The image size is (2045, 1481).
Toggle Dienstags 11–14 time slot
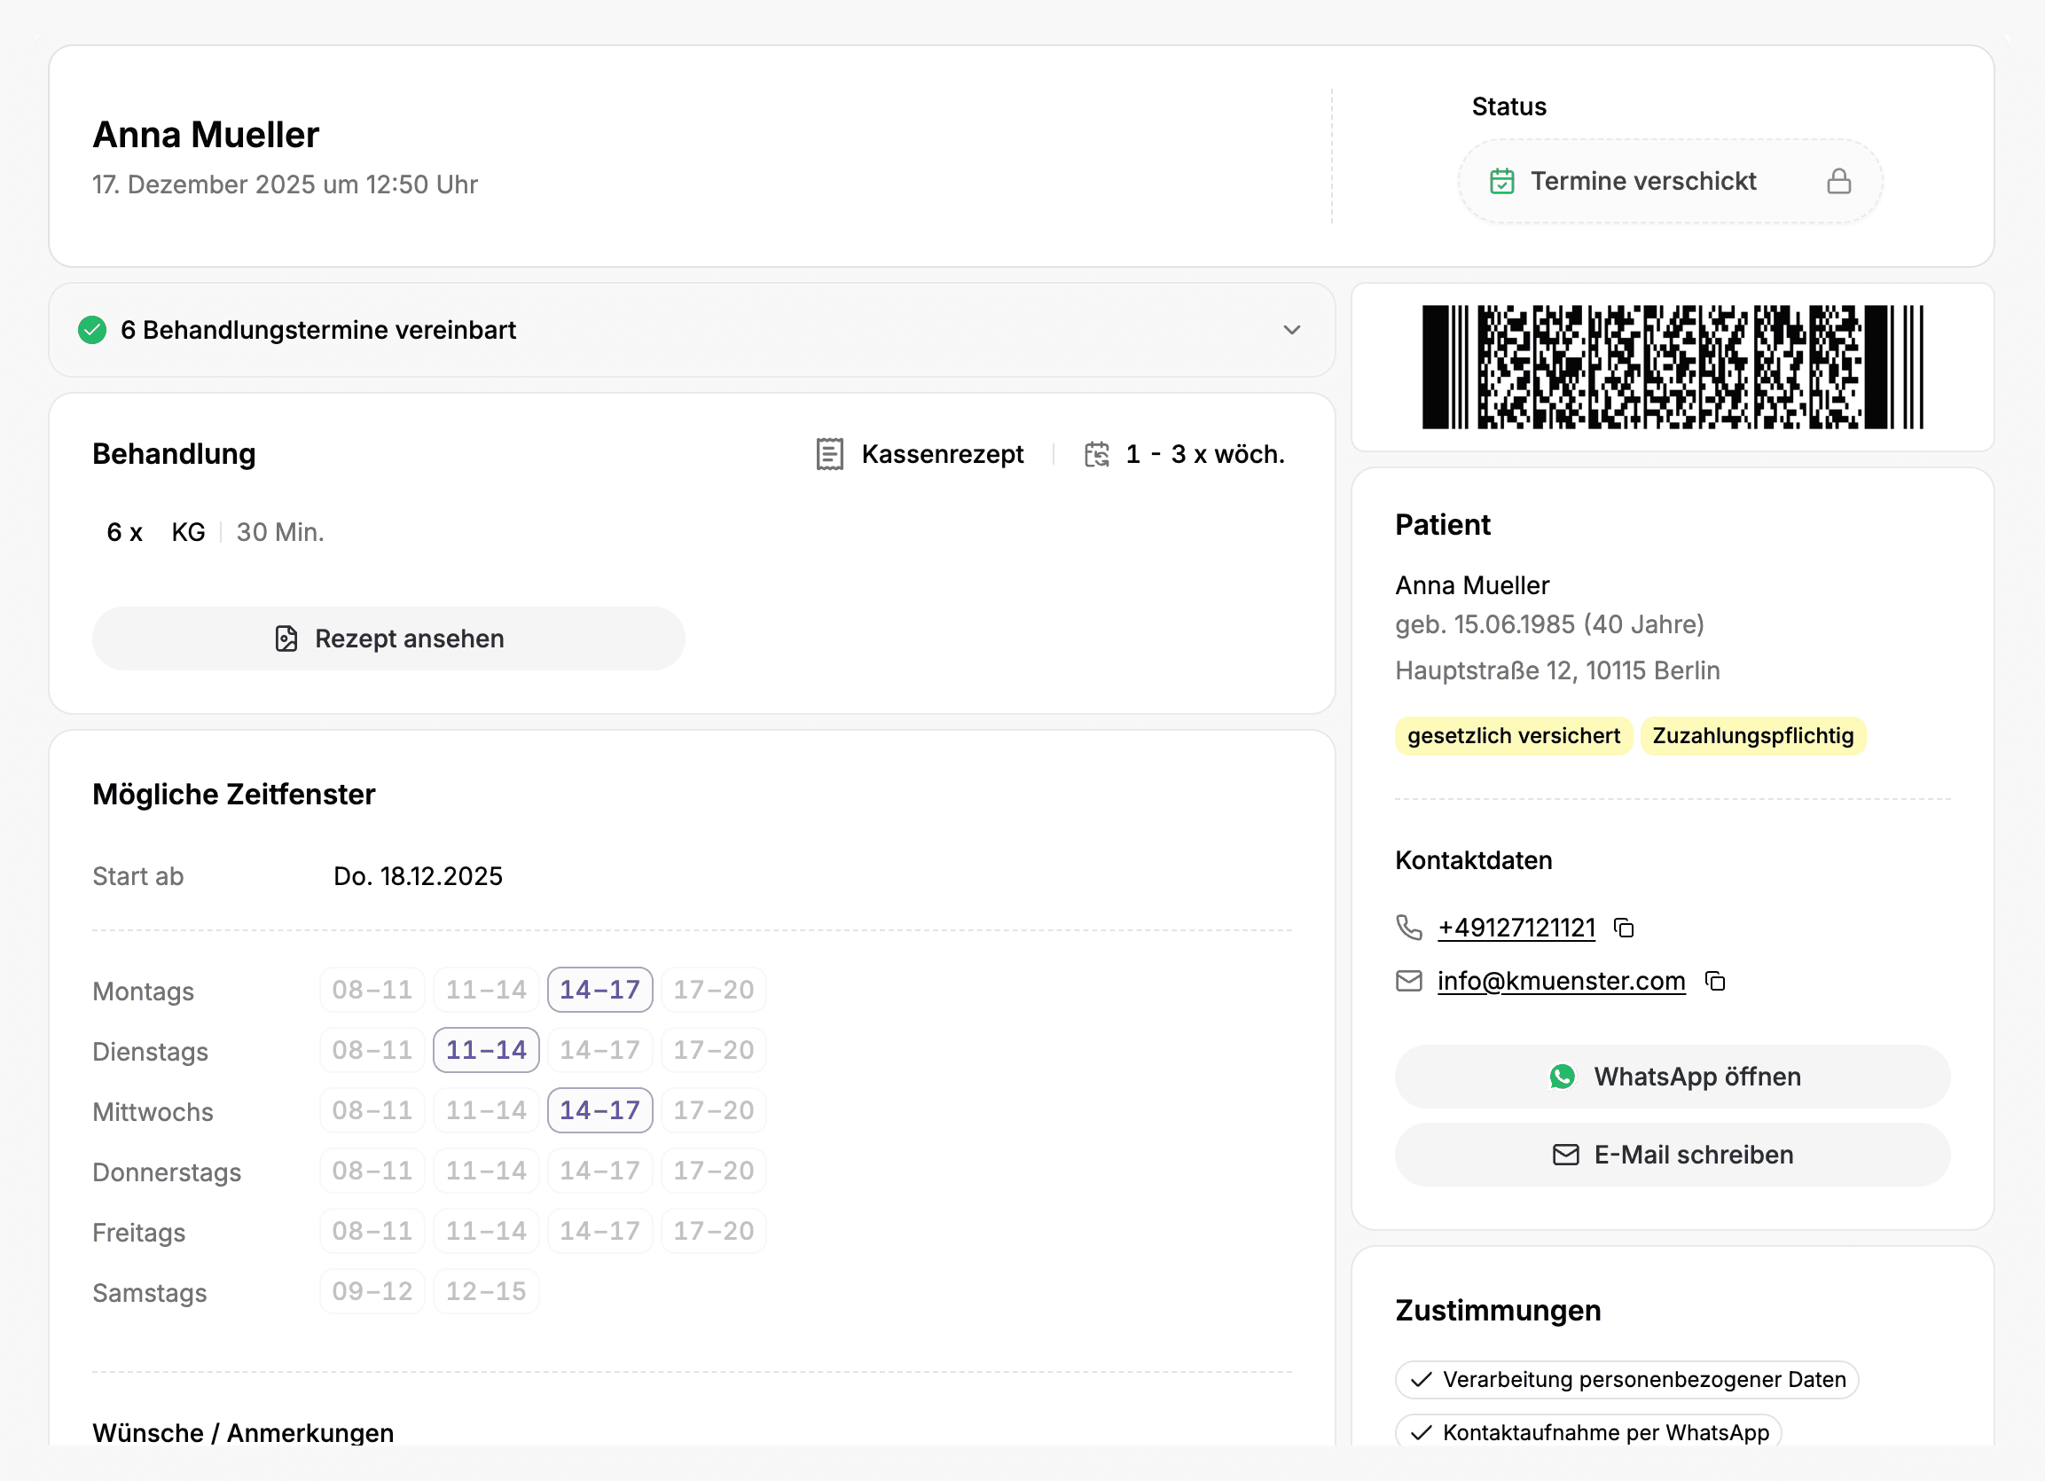coord(486,1050)
